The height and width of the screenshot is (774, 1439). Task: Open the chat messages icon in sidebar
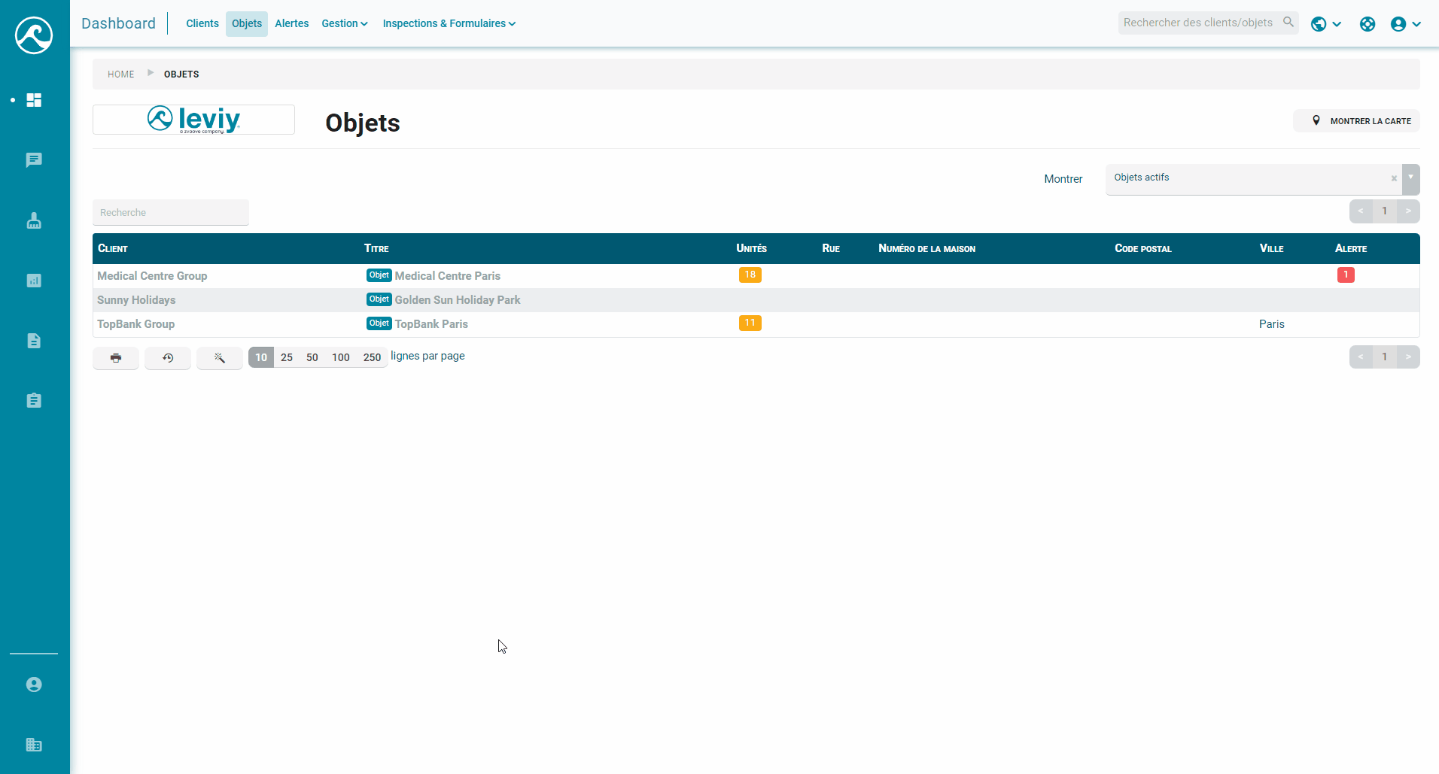[x=34, y=160]
